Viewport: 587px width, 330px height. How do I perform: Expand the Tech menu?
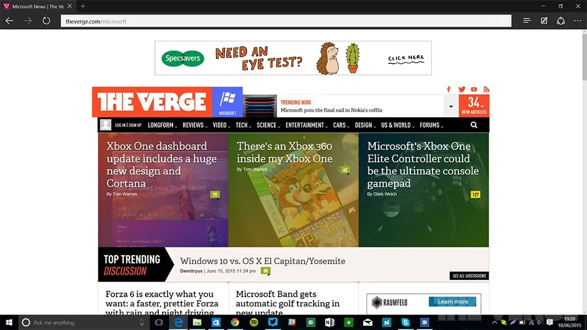243,125
